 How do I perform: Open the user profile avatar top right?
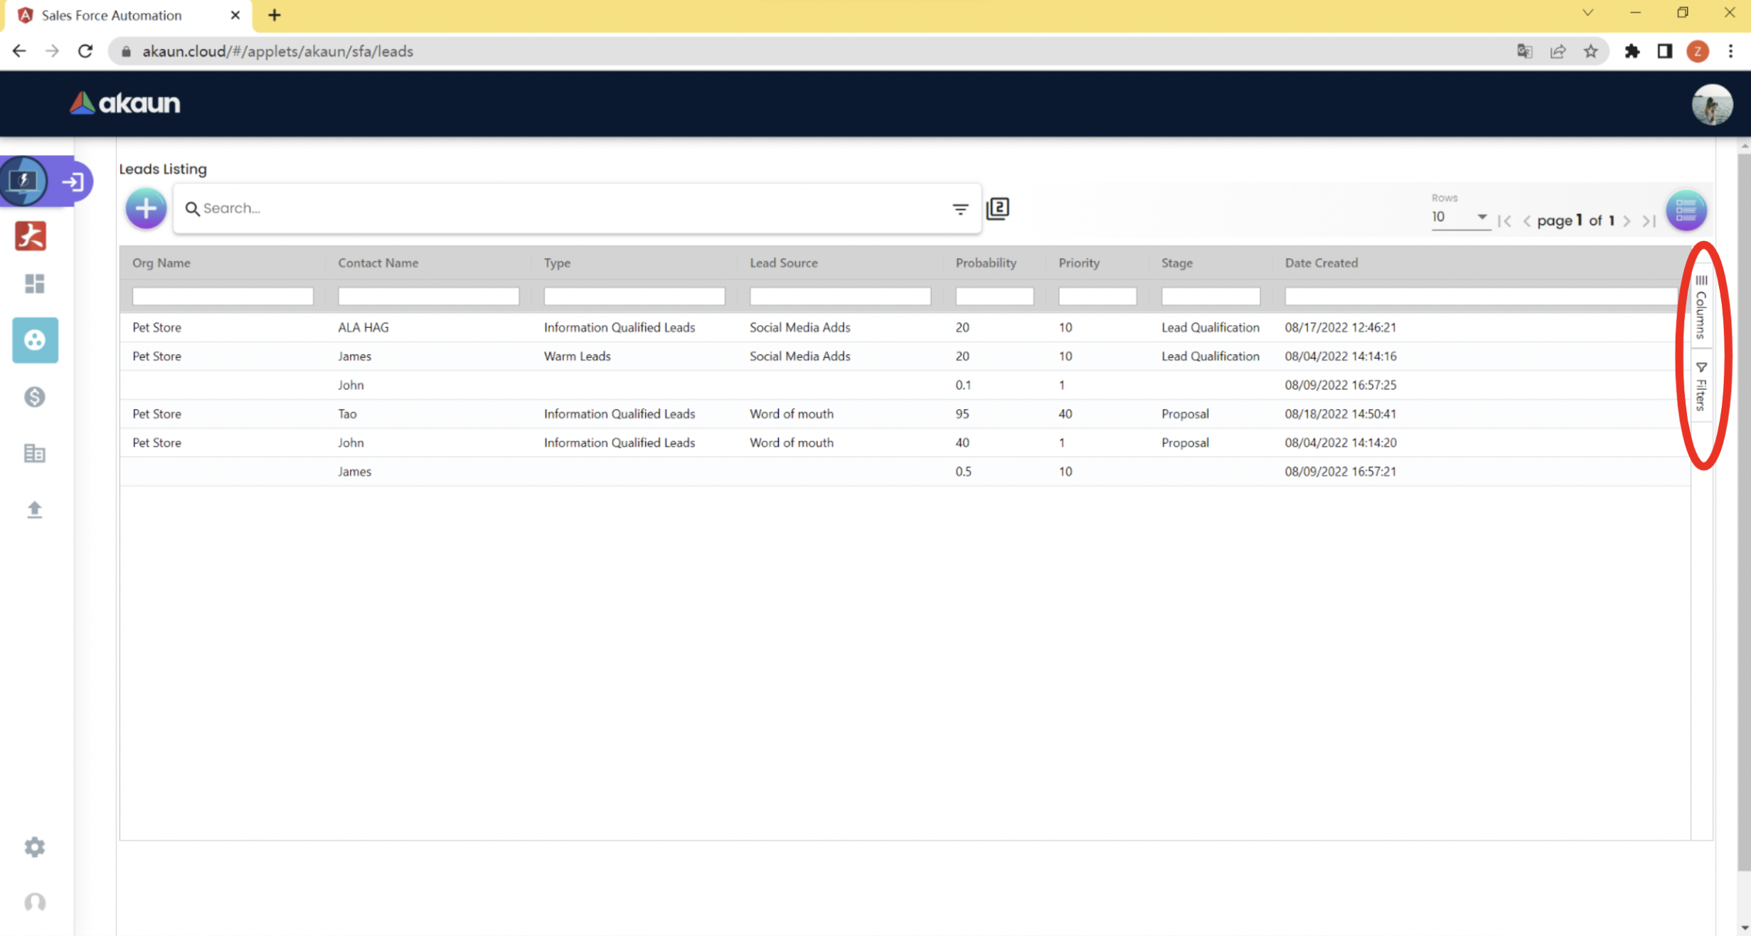point(1711,105)
